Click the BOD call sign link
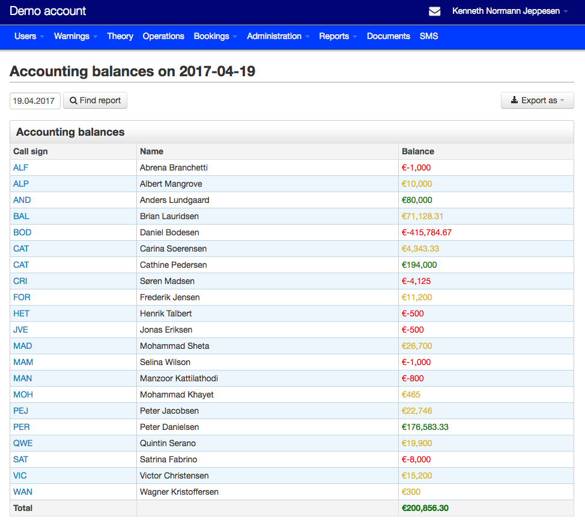 [22, 232]
